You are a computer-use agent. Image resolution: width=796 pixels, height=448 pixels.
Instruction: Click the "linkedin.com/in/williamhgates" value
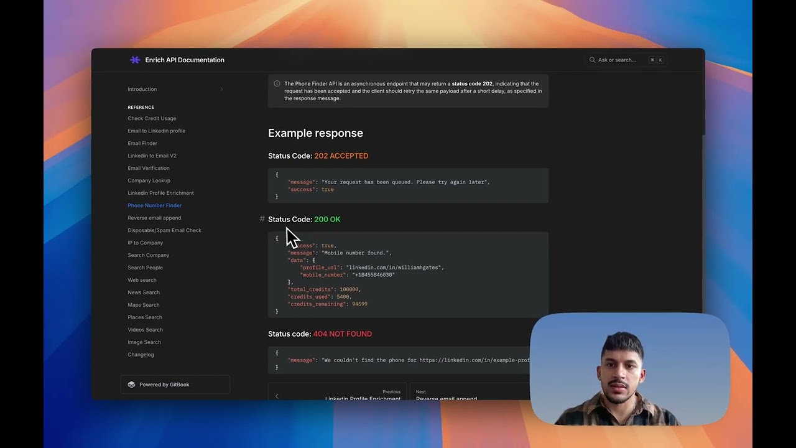click(394, 268)
